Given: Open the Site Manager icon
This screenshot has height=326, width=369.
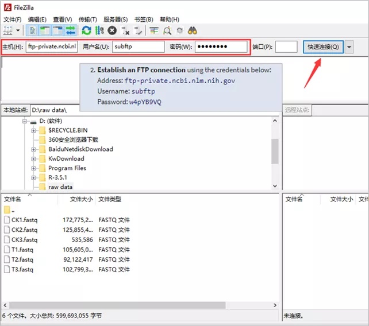Looking at the screenshot, I should point(8,30).
